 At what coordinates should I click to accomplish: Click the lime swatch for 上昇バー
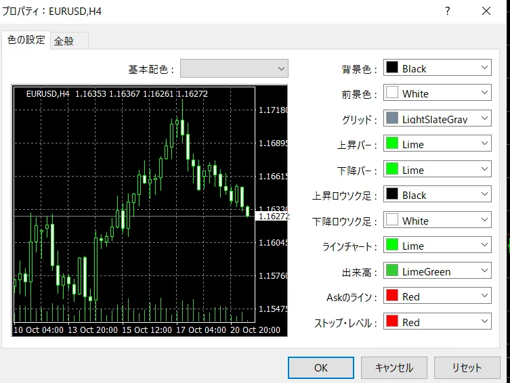[392, 143]
